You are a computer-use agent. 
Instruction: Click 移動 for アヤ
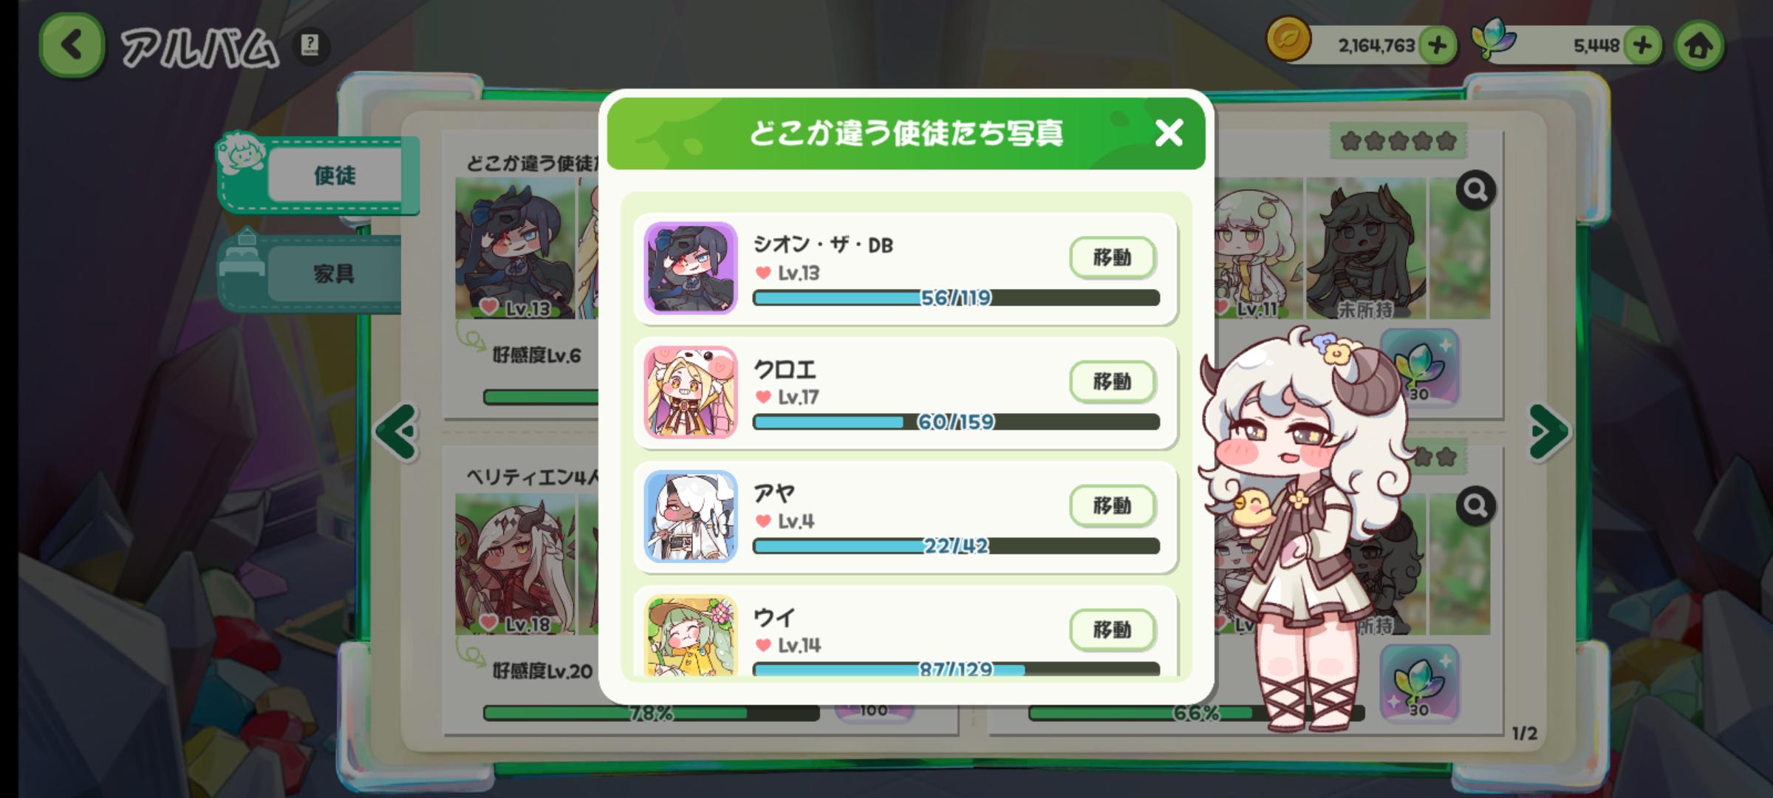[x=1112, y=506]
